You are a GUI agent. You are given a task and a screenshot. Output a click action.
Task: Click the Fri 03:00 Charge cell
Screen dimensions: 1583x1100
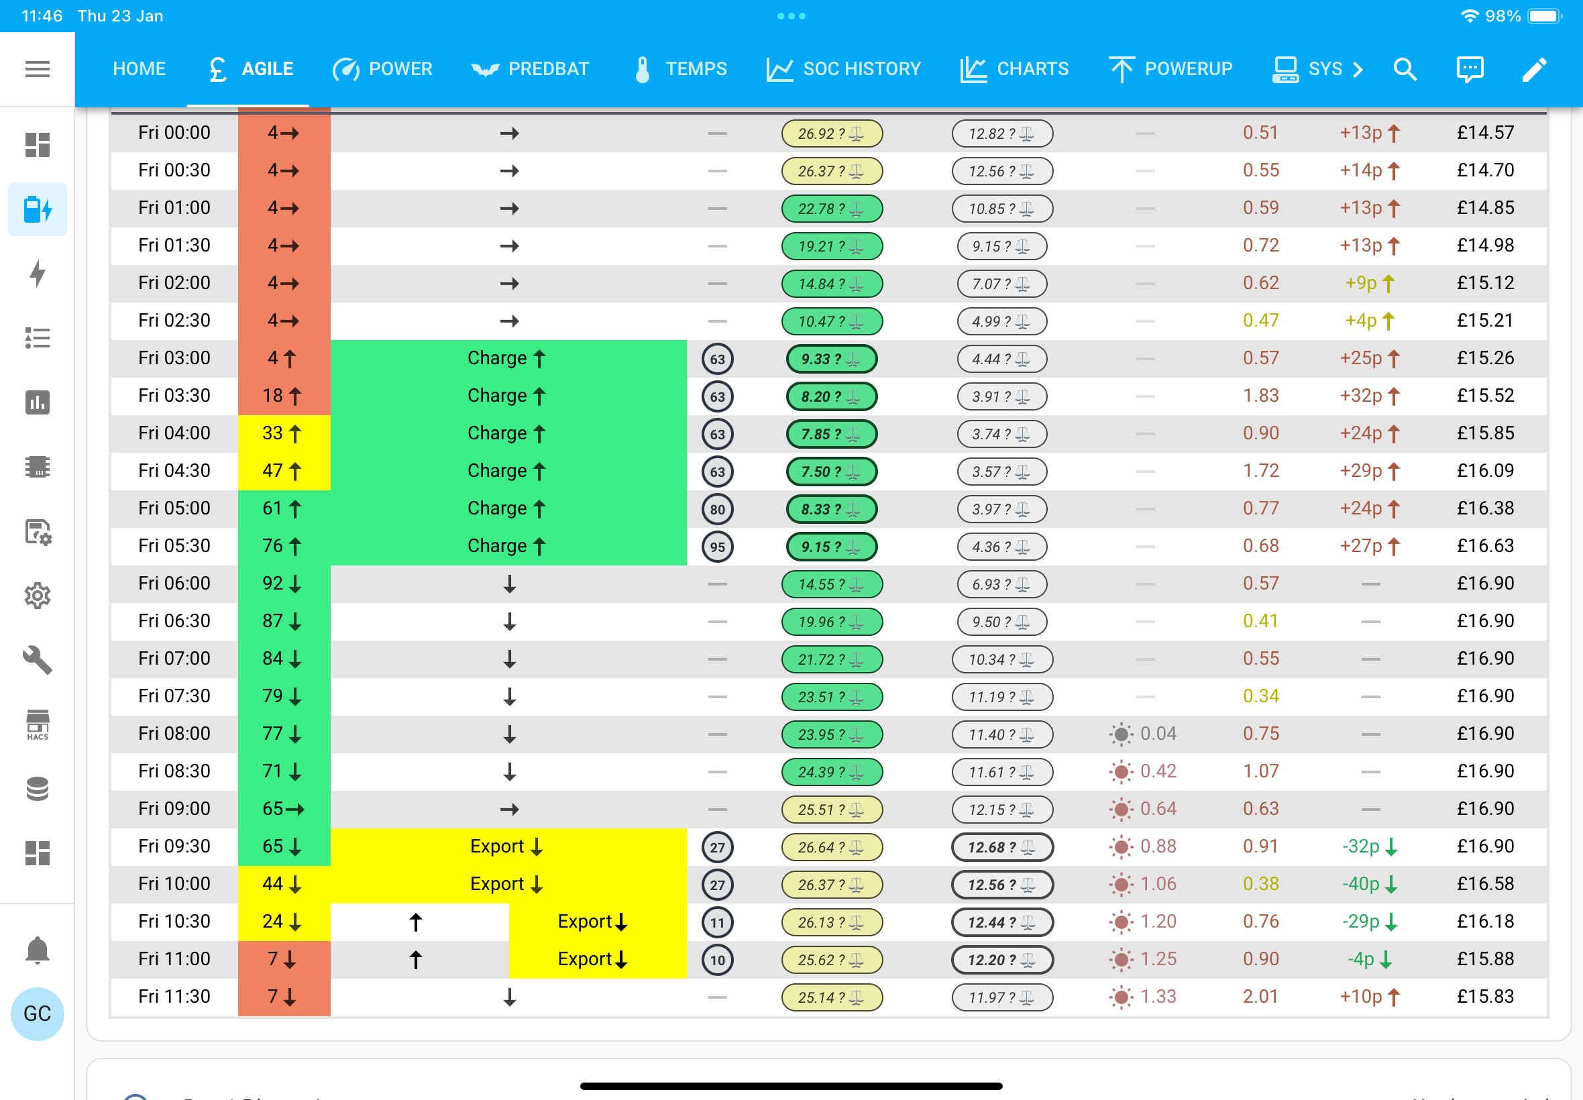point(508,358)
